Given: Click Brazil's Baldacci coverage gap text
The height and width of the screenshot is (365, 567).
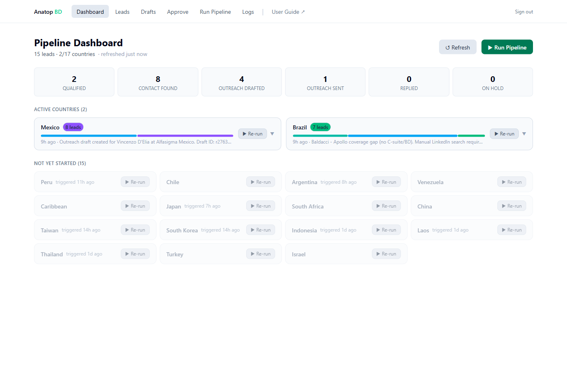Looking at the screenshot, I should tap(388, 142).
